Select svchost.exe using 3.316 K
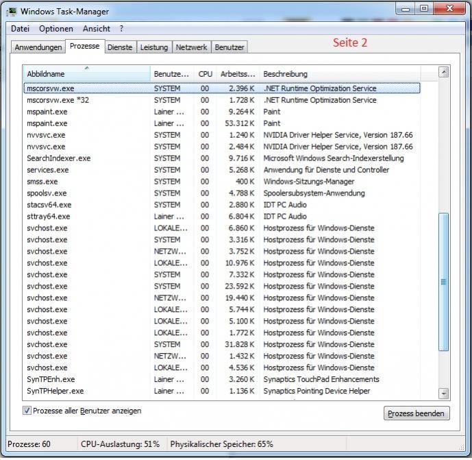Image resolution: width=472 pixels, height=460 pixels. [x=222, y=240]
